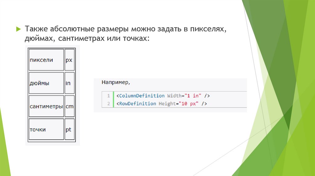Click the table cell "дюймы"
This screenshot has height=176, width=315.
pos(46,83)
